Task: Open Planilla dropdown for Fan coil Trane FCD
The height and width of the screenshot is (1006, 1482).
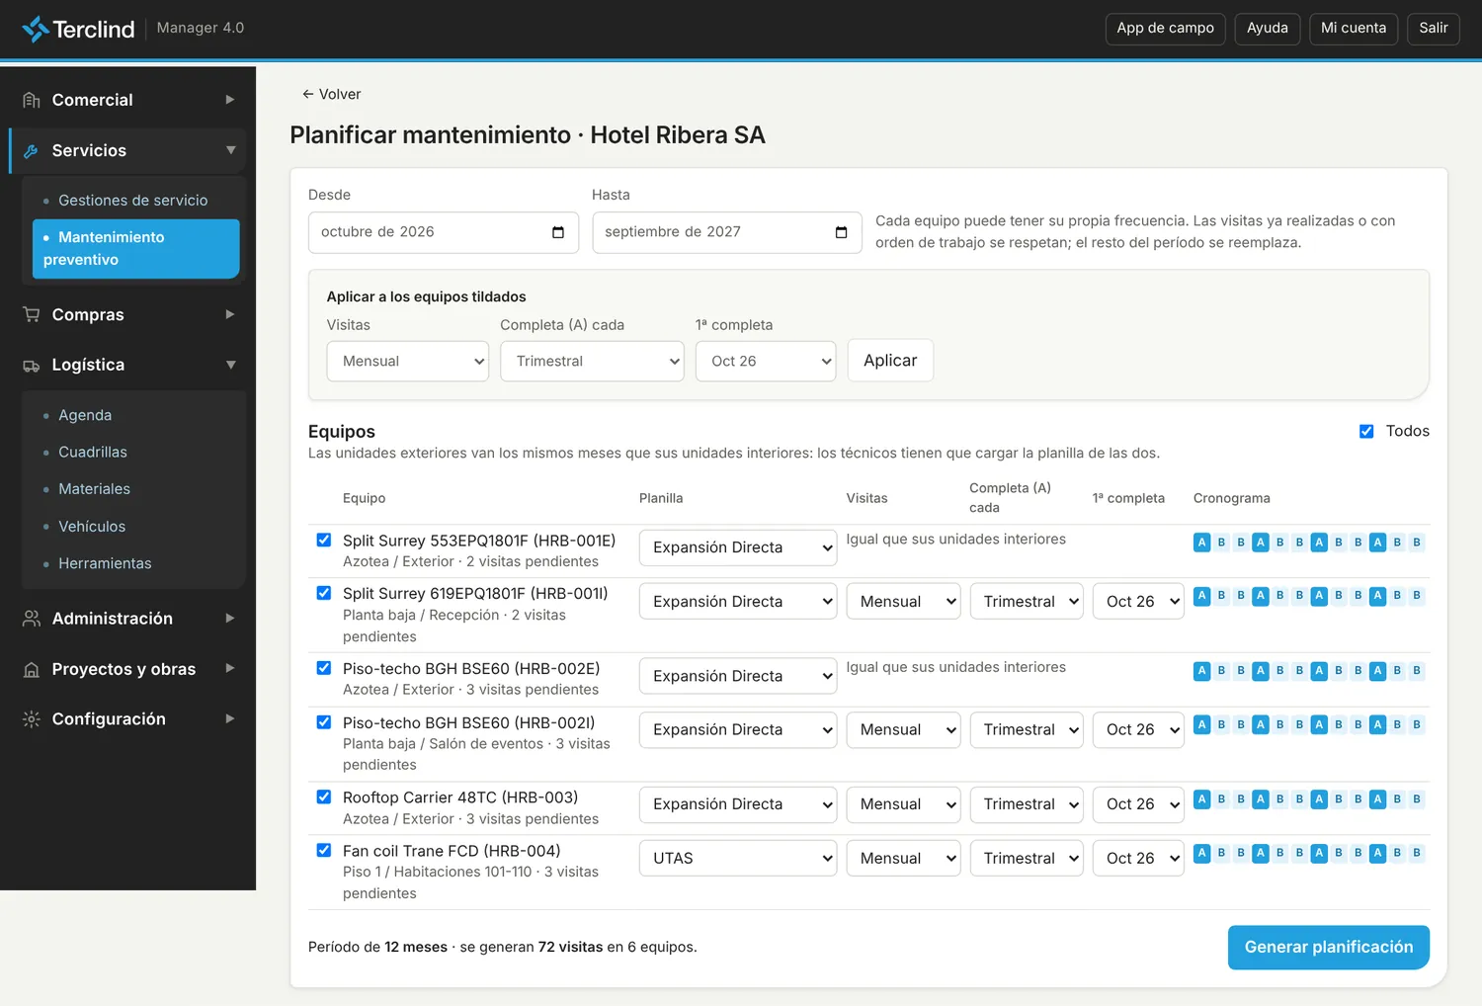Action: click(738, 858)
